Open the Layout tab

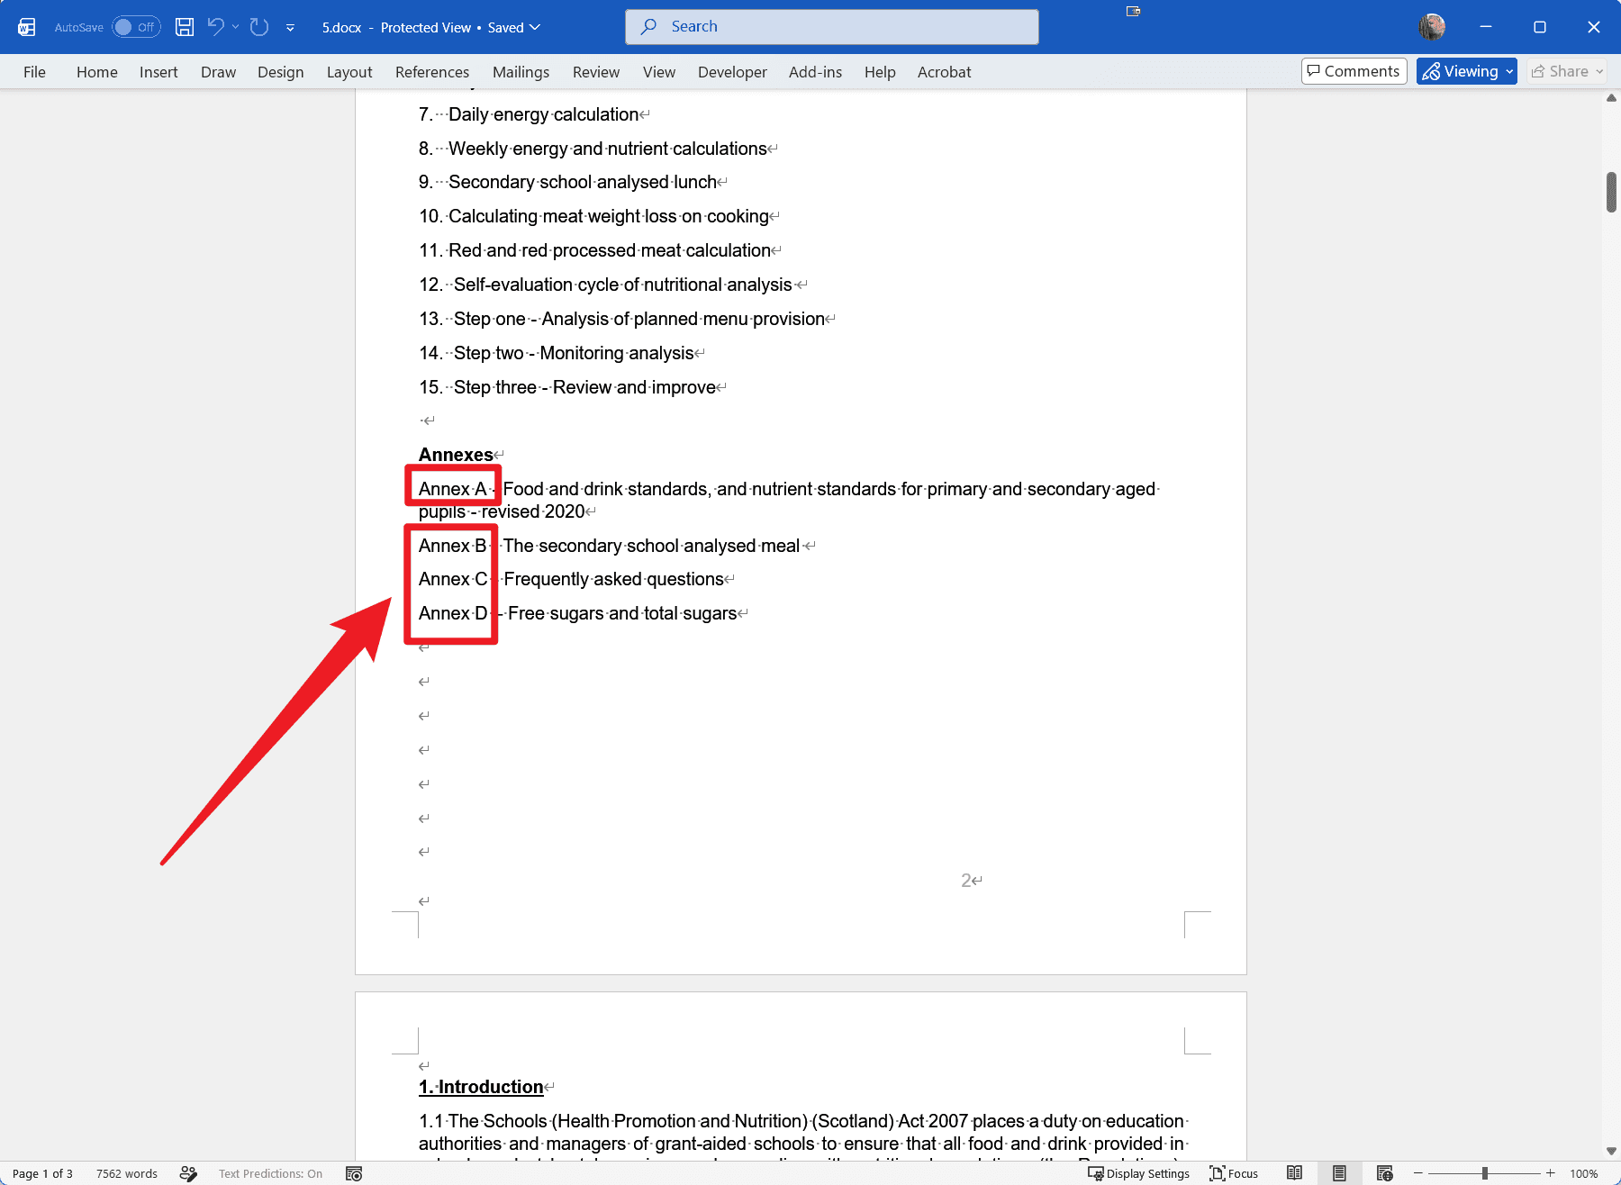(349, 72)
